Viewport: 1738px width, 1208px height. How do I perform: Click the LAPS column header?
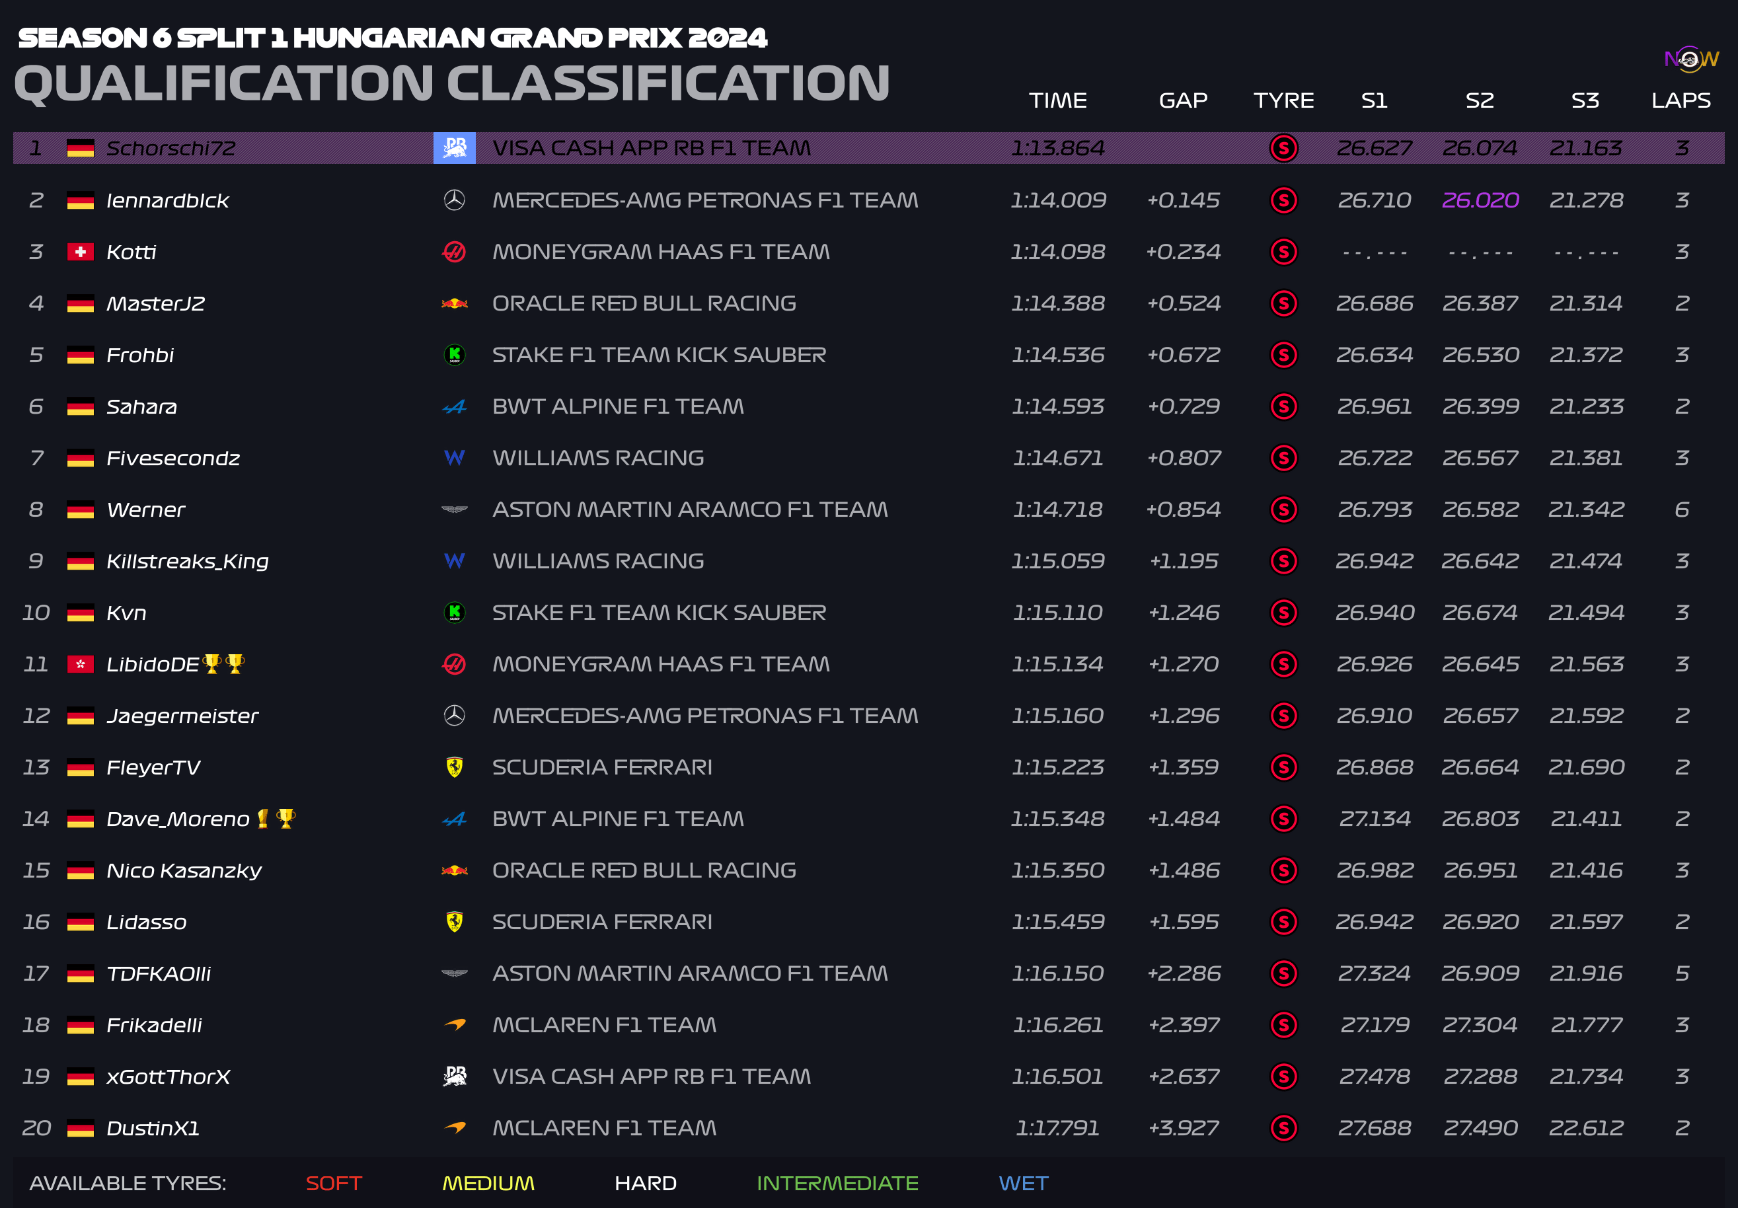click(1681, 100)
